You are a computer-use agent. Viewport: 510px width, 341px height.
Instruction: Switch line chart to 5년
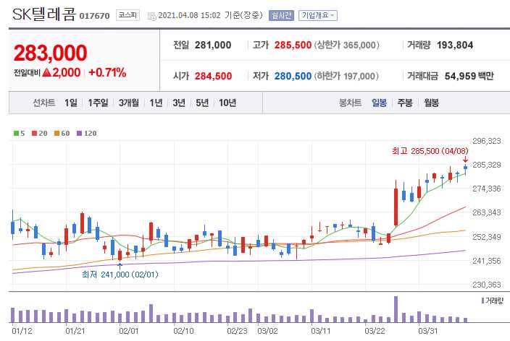coord(202,103)
